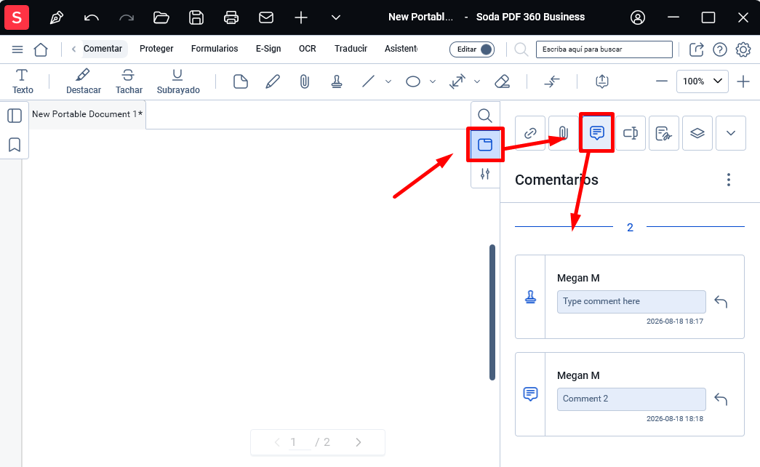The height and width of the screenshot is (467, 760).
Task: Zoom in with the plus button
Action: [x=743, y=81]
